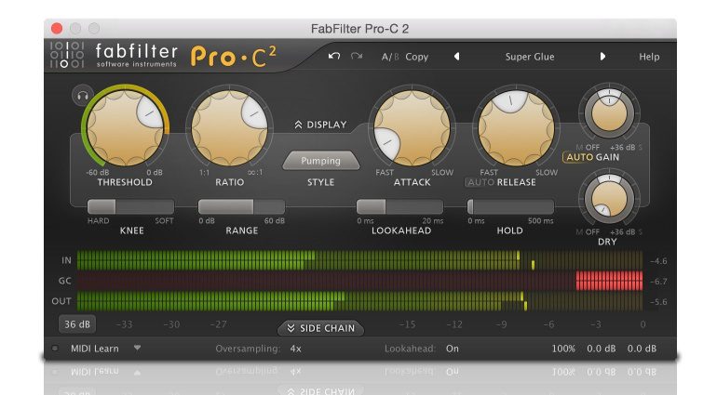Click the -33 meter scale mark
This screenshot has width=717, height=395.
point(124,324)
